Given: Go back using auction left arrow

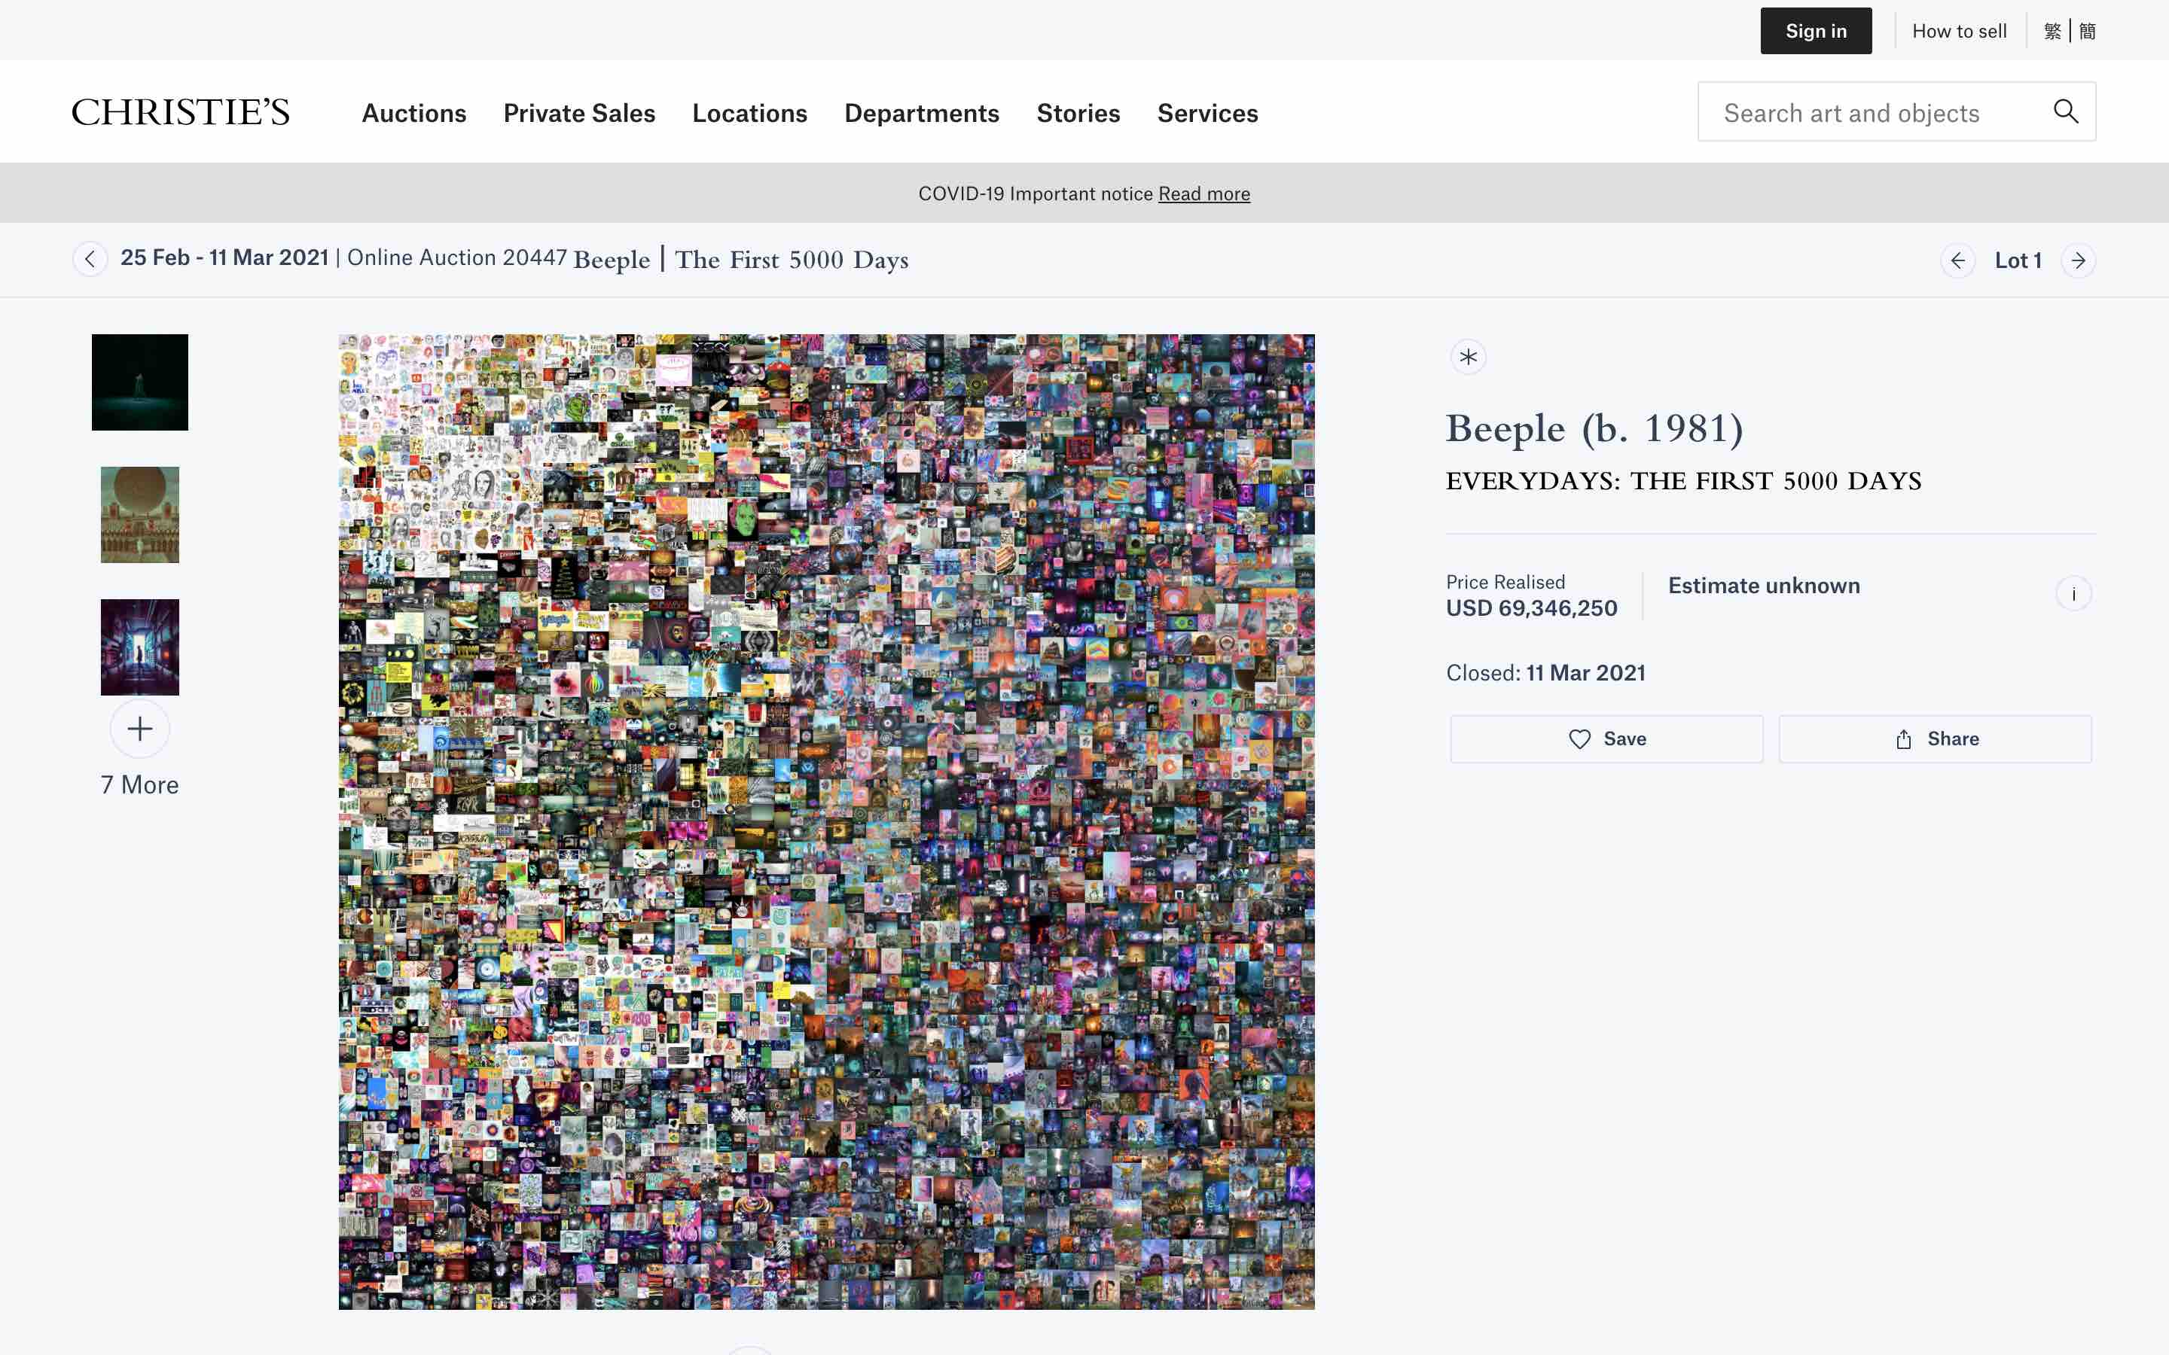Looking at the screenshot, I should [90, 259].
